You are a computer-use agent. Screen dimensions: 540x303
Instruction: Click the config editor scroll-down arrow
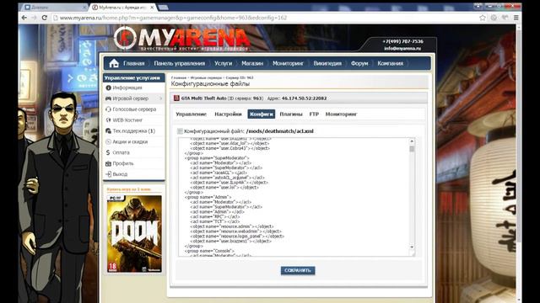pyautogui.click(x=412, y=247)
